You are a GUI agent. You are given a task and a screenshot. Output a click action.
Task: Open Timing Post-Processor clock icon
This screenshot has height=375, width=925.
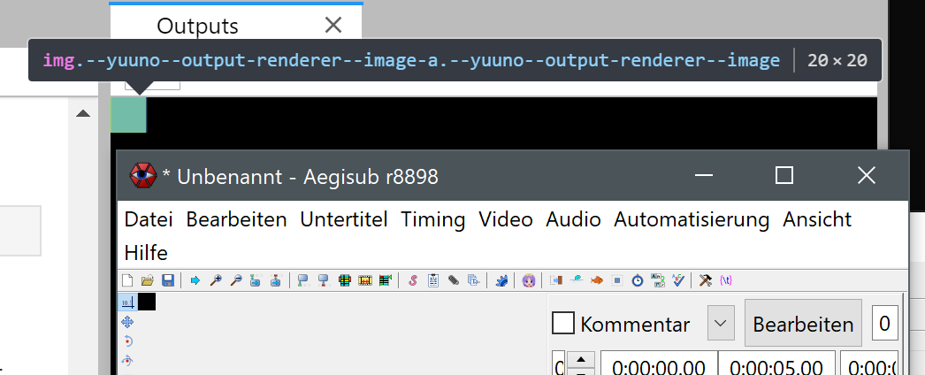tap(637, 280)
